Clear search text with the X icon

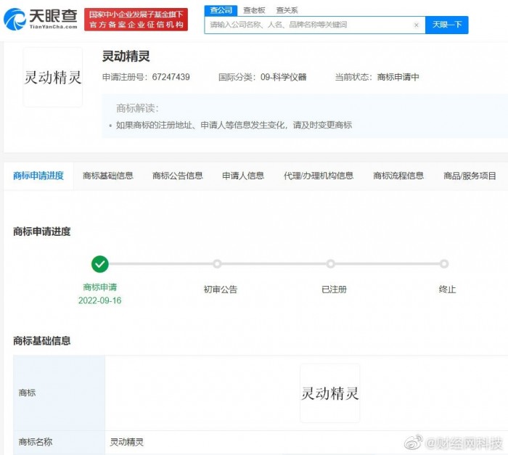coord(416,25)
